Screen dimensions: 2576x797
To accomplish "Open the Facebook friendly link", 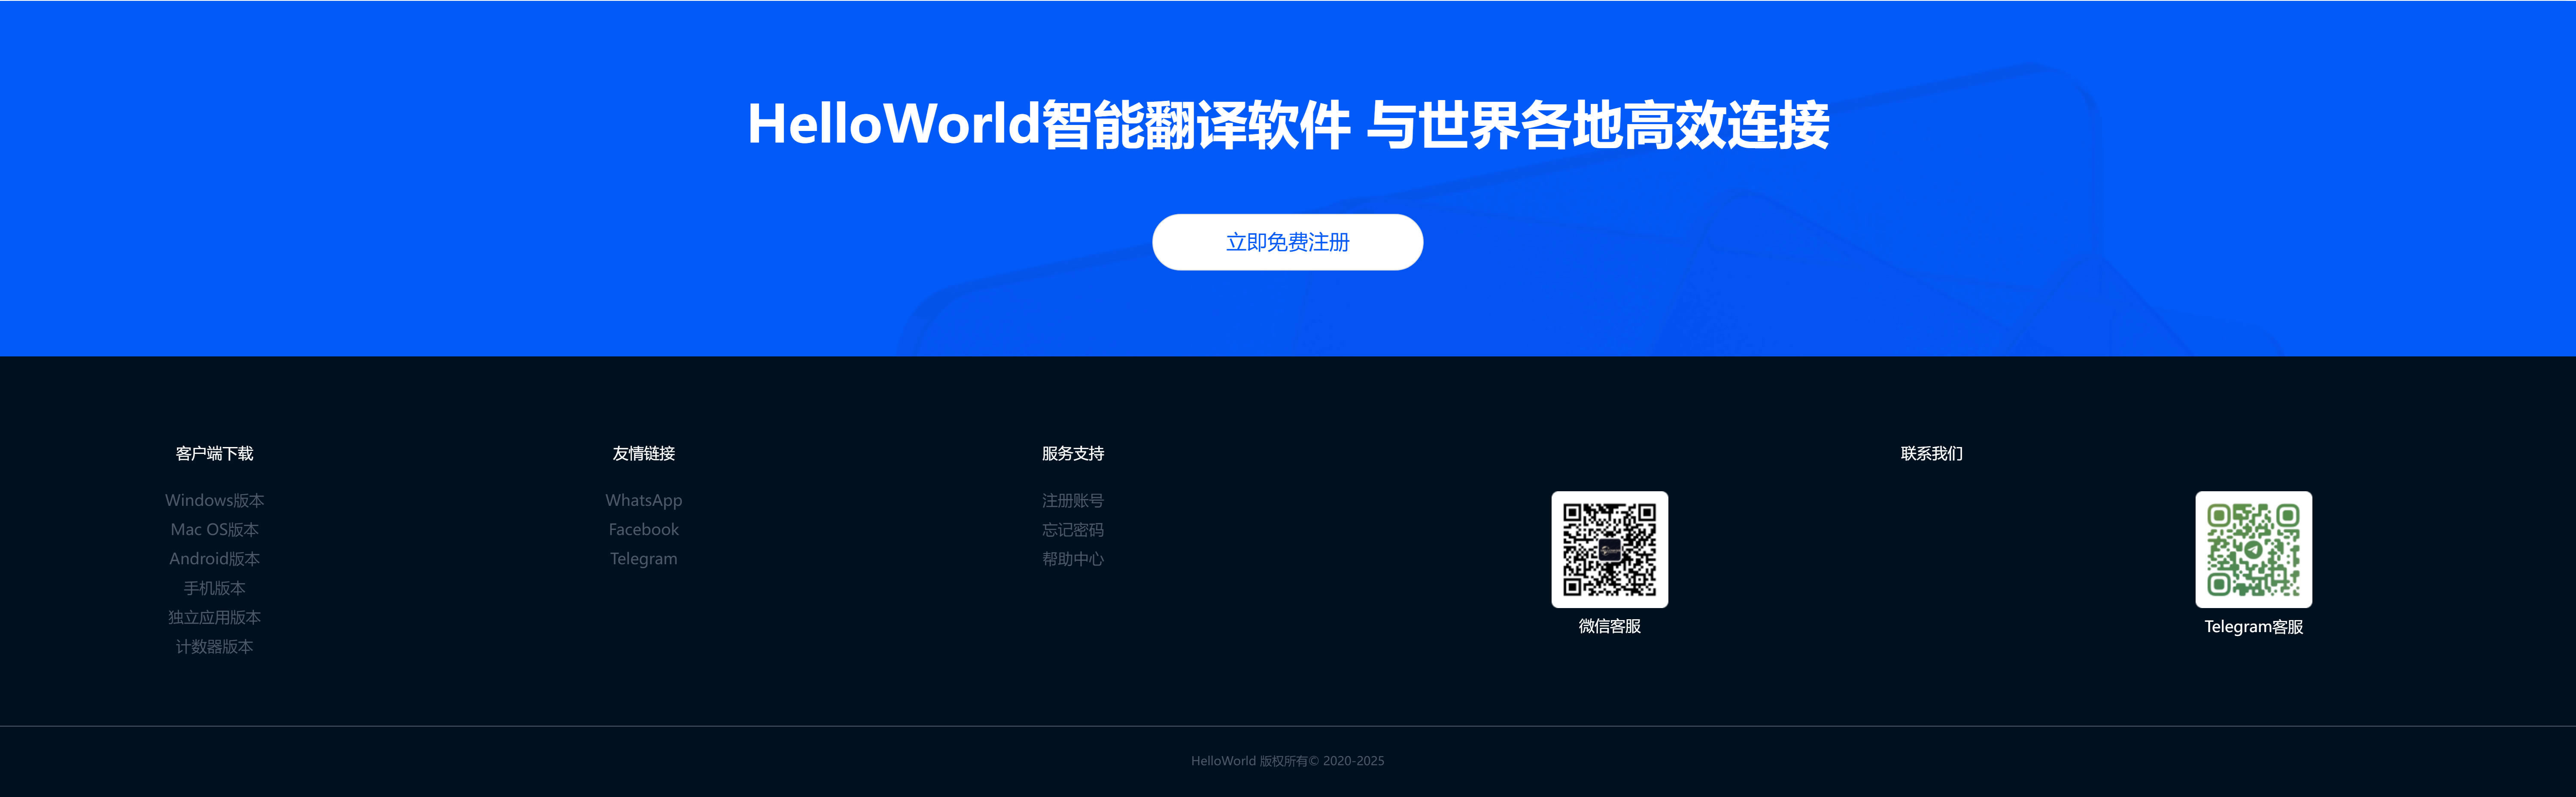I will point(643,529).
